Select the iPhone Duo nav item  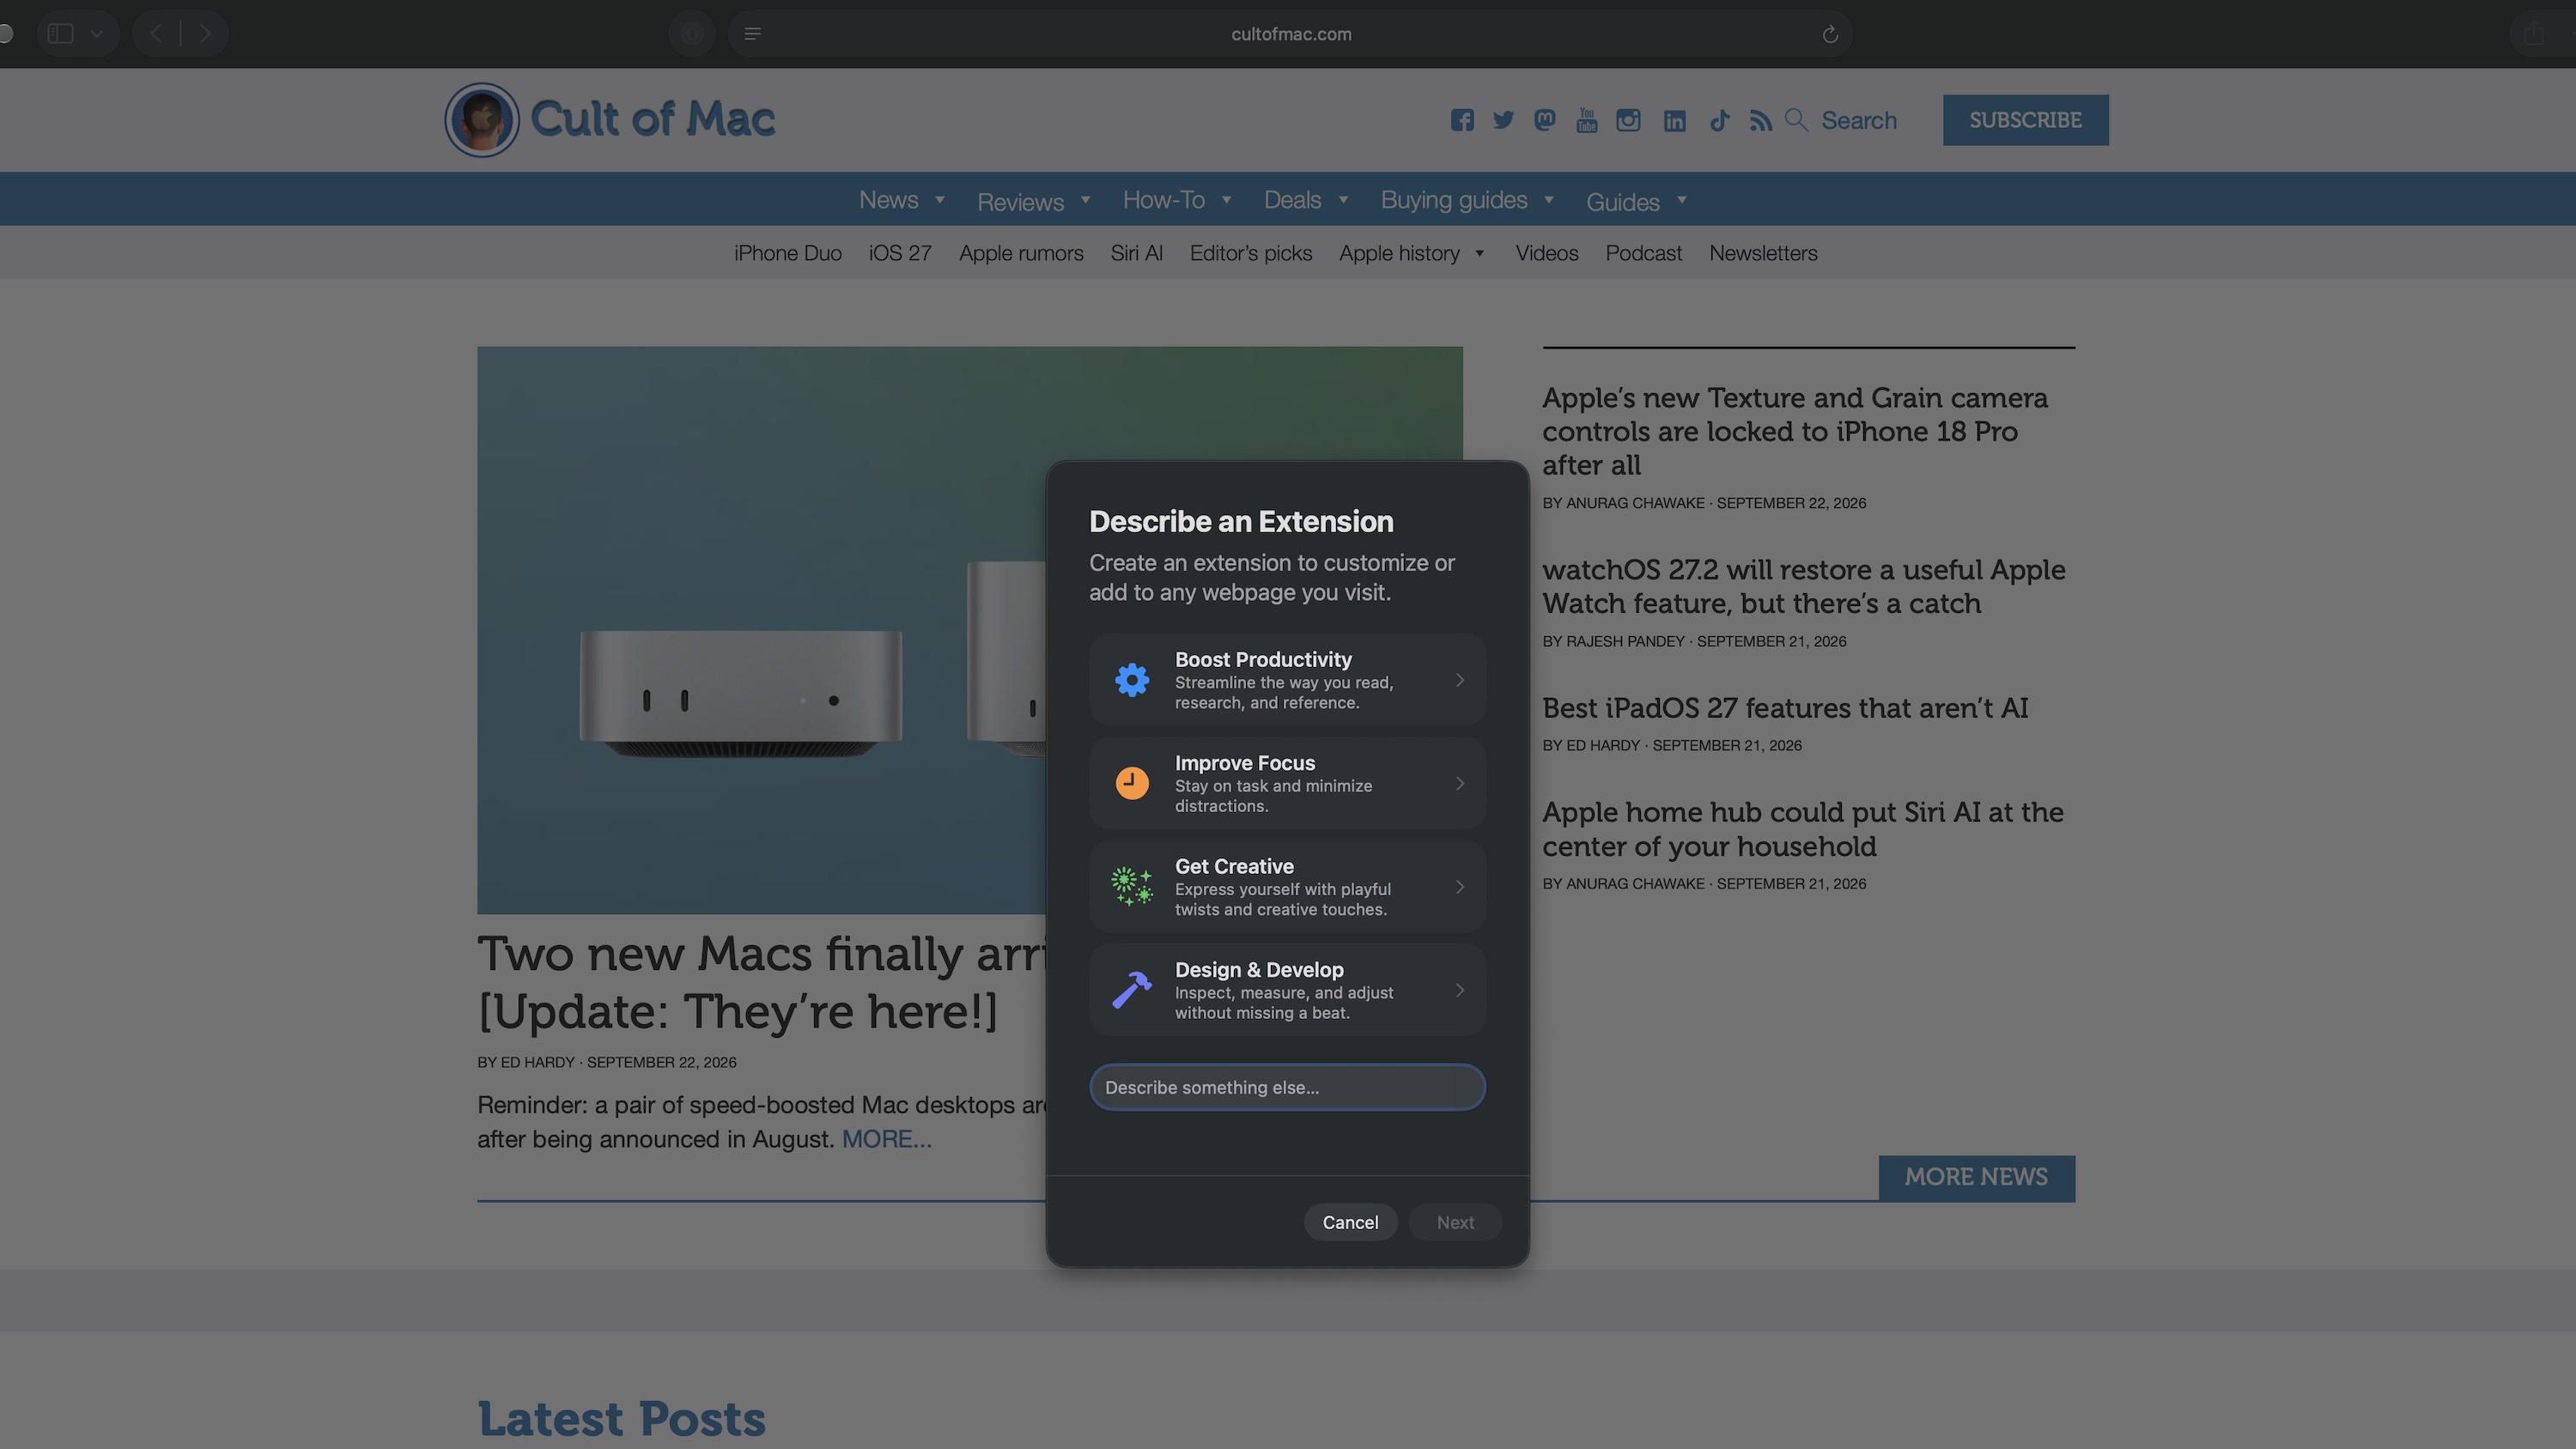point(788,253)
